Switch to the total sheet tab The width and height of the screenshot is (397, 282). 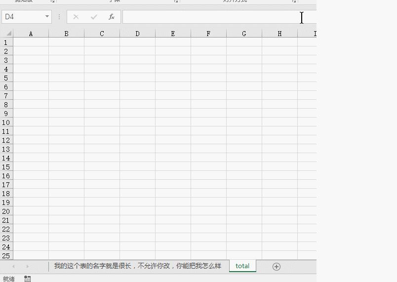(x=242, y=266)
